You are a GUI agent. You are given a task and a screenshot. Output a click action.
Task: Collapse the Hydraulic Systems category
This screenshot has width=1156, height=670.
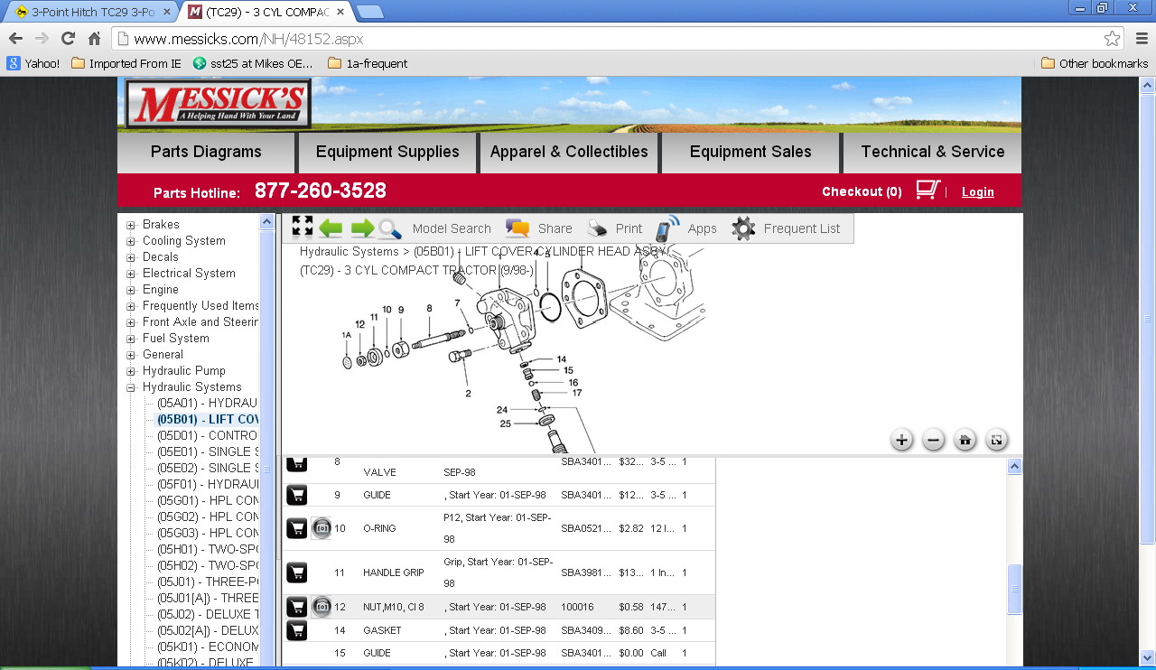pyautogui.click(x=131, y=387)
